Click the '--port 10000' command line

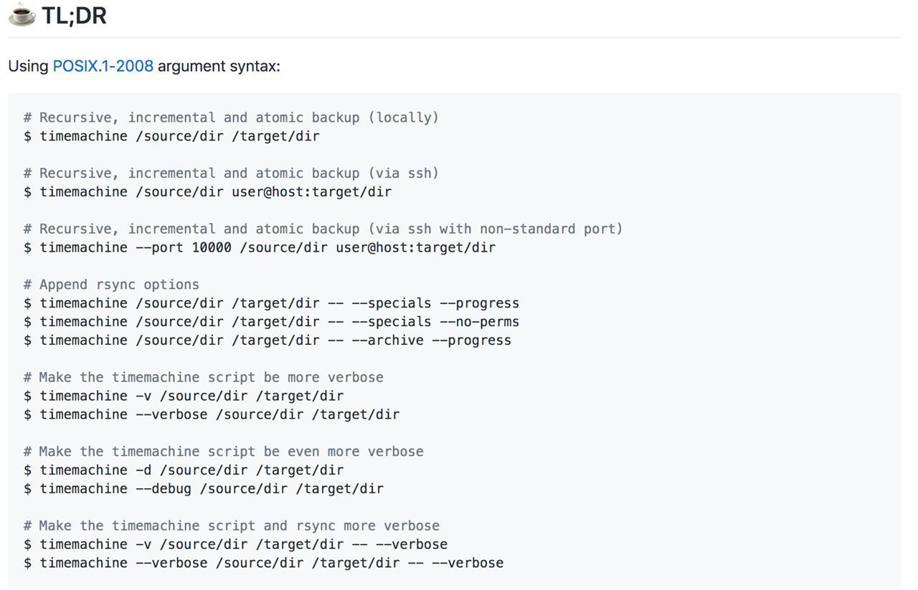coord(260,248)
